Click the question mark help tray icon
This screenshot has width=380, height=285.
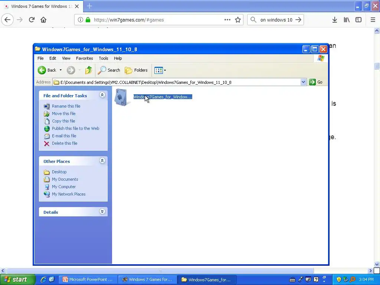(x=316, y=280)
